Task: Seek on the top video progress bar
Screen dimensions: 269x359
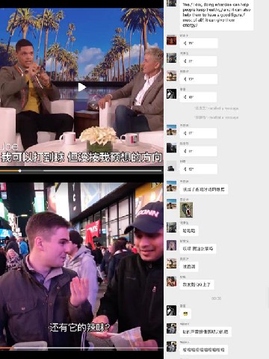Action: point(81,171)
